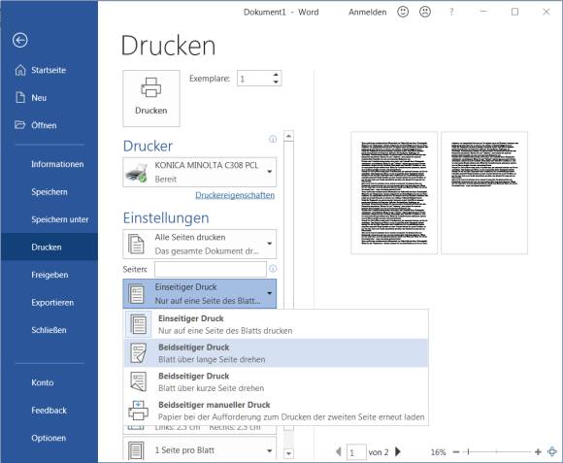
Task: Click the question mark help icon
Action: (x=451, y=12)
